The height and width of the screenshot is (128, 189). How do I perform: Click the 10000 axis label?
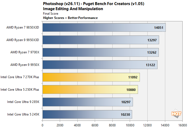130,125
